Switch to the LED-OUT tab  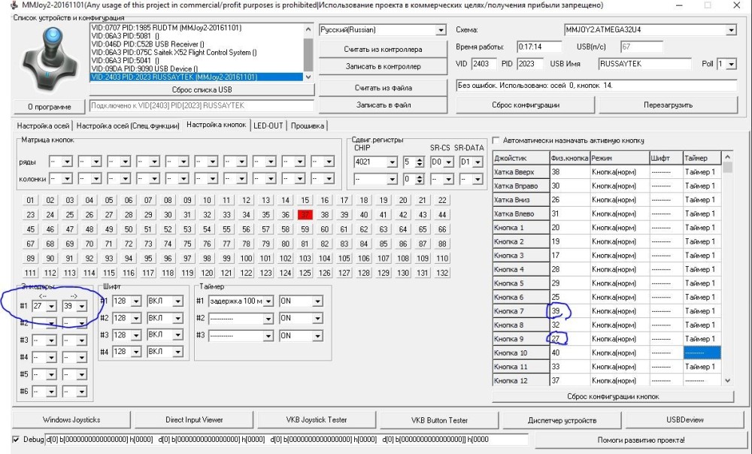tap(268, 126)
